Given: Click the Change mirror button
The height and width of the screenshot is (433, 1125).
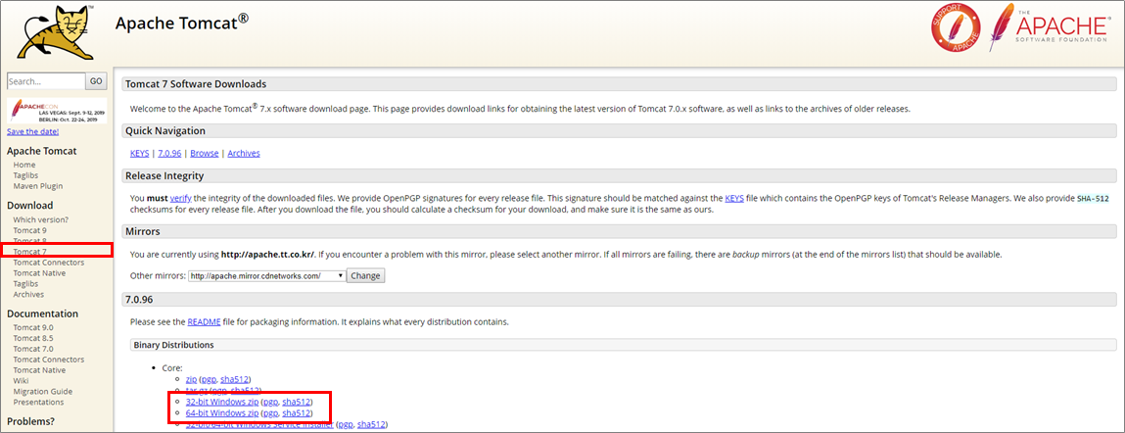Looking at the screenshot, I should point(365,276).
